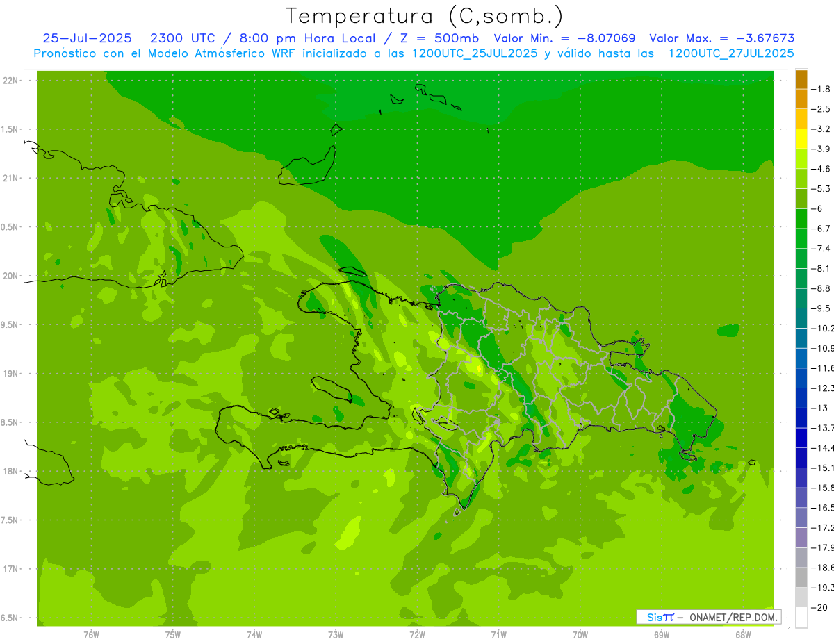This screenshot has width=834, height=644.
Task: Click the '68W' longitude label
Action: (743, 634)
